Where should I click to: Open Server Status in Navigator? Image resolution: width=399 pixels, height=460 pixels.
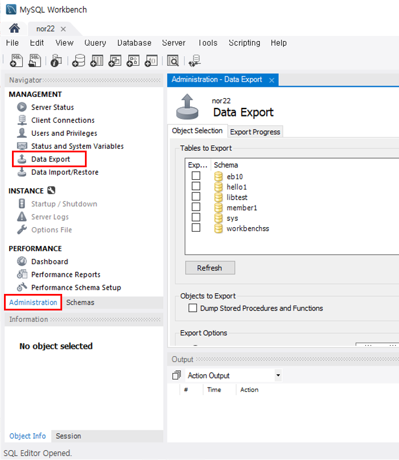52,107
